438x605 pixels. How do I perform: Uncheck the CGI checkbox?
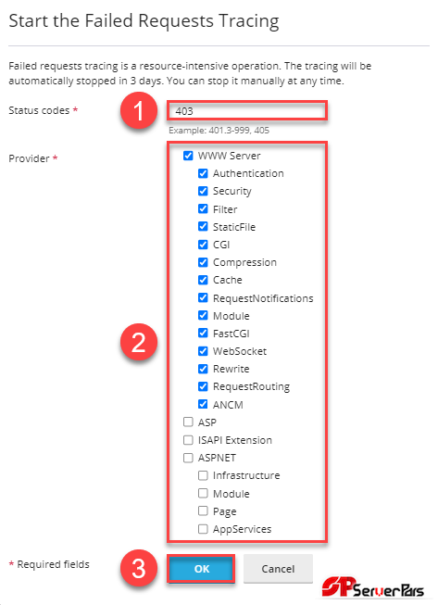(x=203, y=245)
